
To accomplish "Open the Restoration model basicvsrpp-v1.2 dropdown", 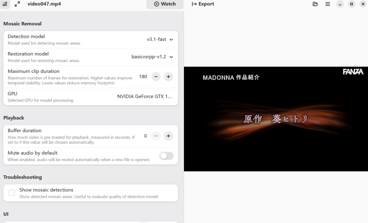I will pyautogui.click(x=152, y=57).
